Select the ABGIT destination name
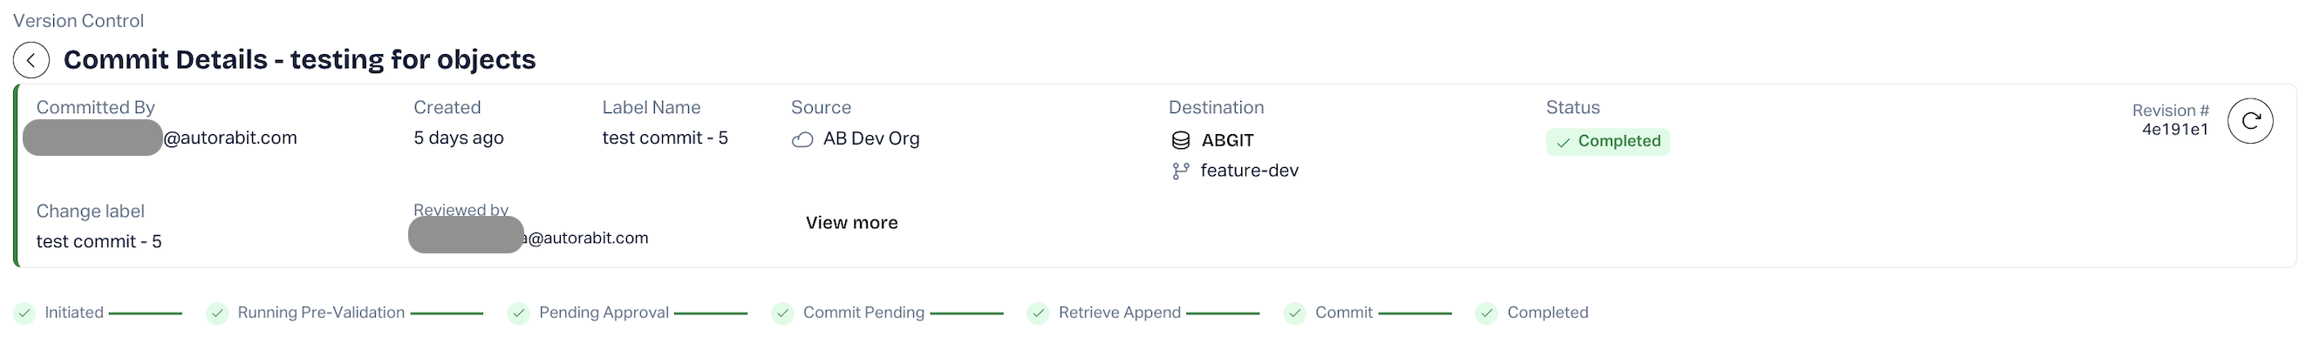 tap(1228, 141)
